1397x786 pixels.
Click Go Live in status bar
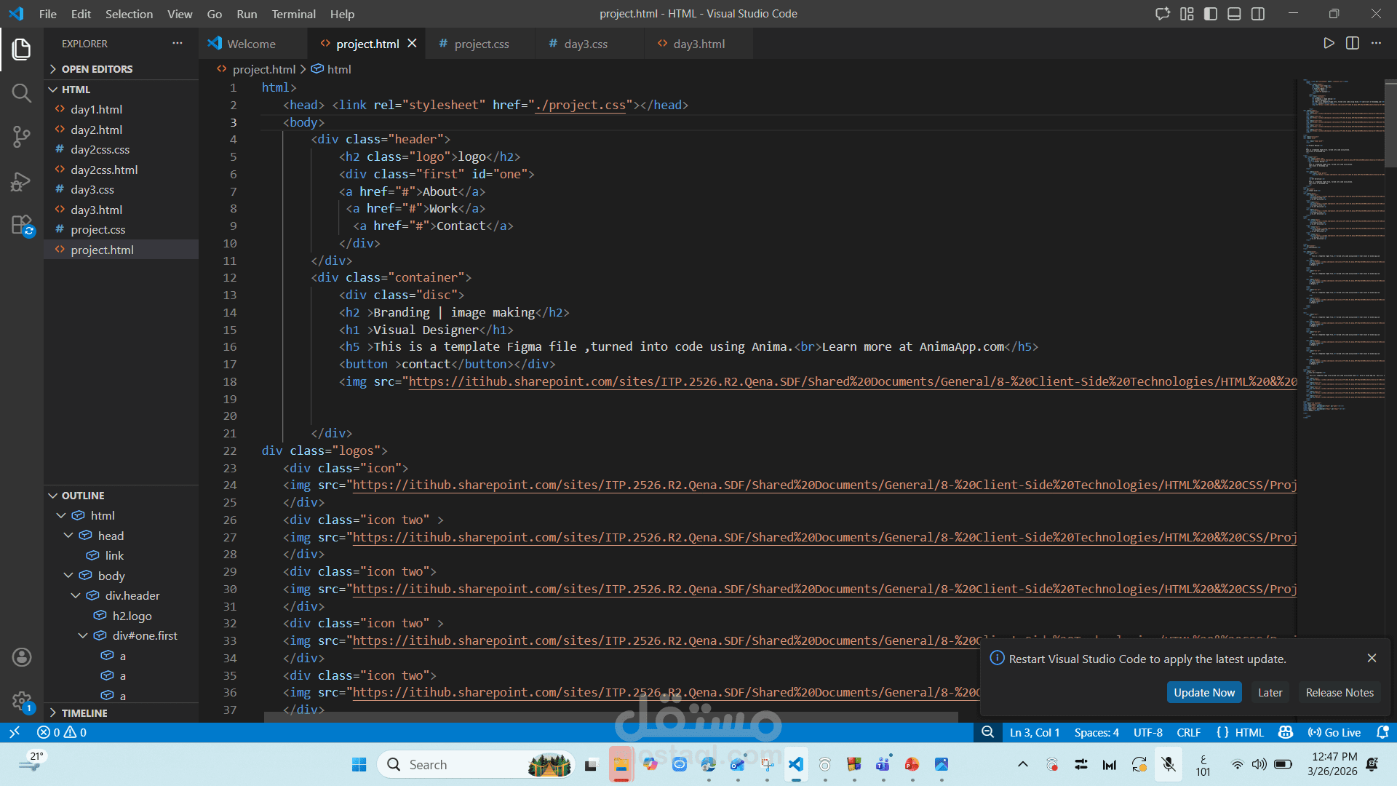(x=1334, y=733)
